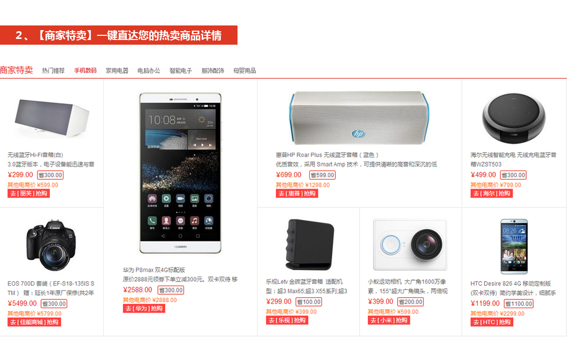This screenshot has width=567, height=345.
Task: View the Canon EOS 700D camera image
Action: (x=51, y=245)
